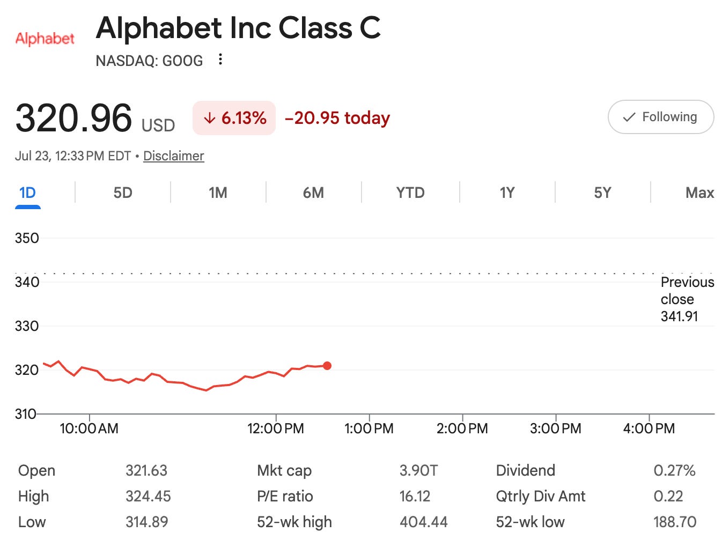Show the YTD chart range

[x=410, y=193]
